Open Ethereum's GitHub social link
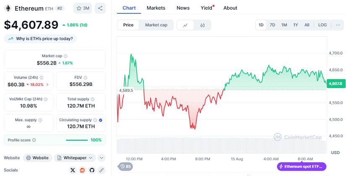This screenshot has height=176, width=346. (92, 170)
